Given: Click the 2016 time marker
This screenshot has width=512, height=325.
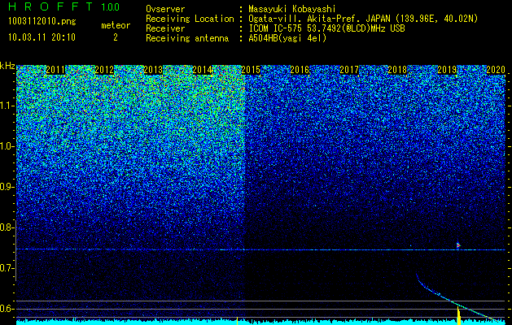Looking at the screenshot, I should click(300, 70).
